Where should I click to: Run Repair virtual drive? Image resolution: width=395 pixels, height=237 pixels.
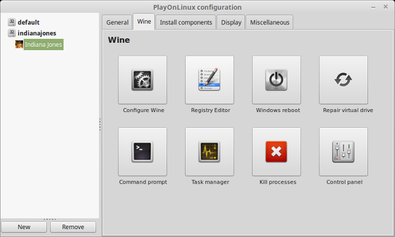(x=343, y=80)
